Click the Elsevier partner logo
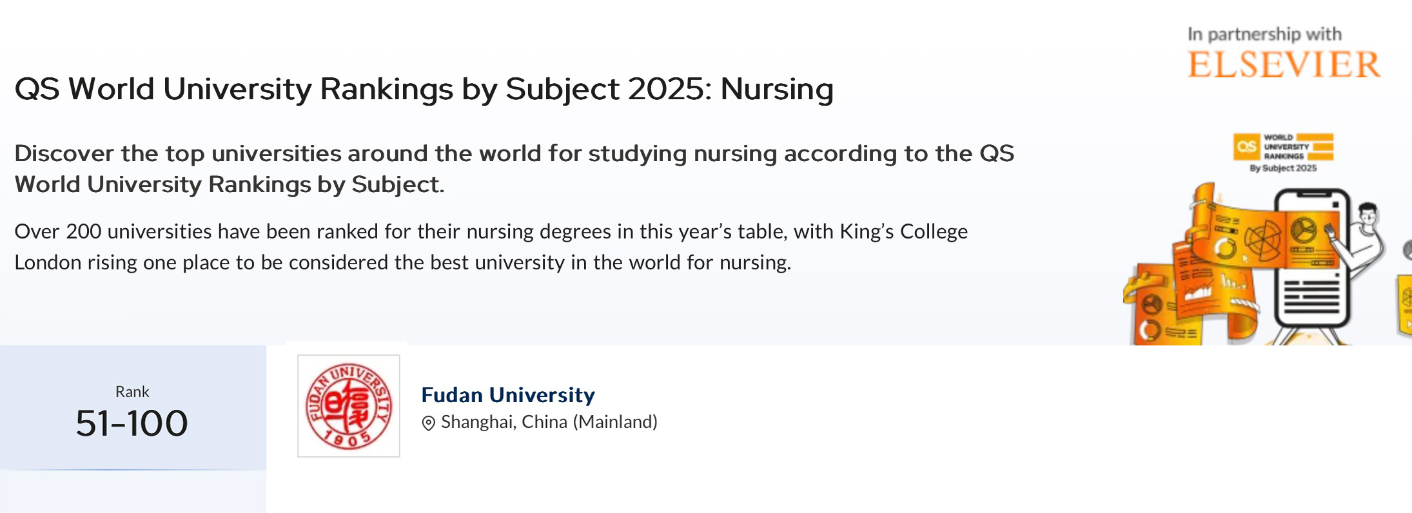The height and width of the screenshot is (513, 1412). [1284, 64]
